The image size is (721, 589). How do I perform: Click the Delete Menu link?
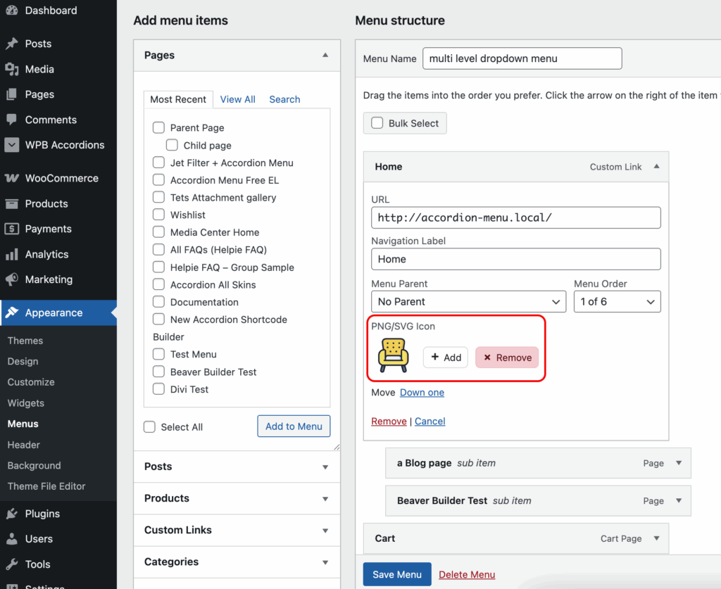click(x=467, y=575)
